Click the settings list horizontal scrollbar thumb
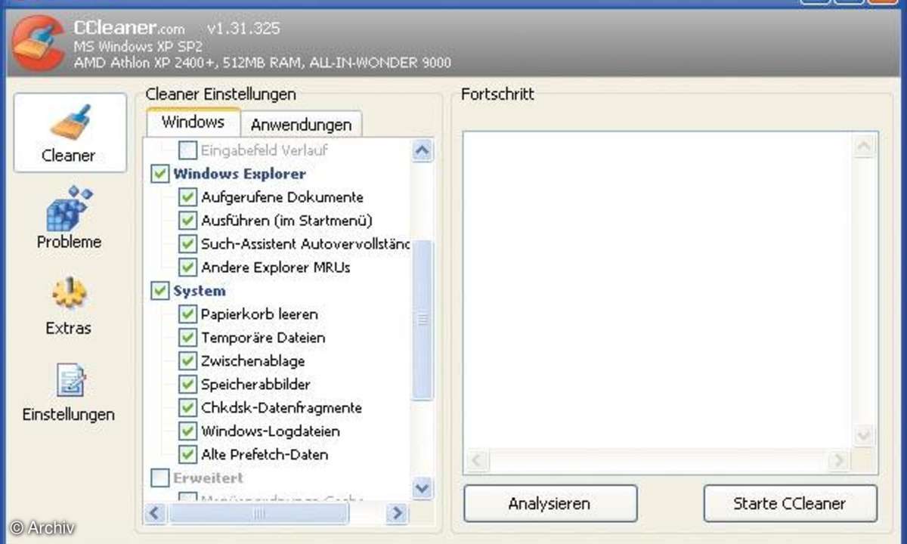 258,514
